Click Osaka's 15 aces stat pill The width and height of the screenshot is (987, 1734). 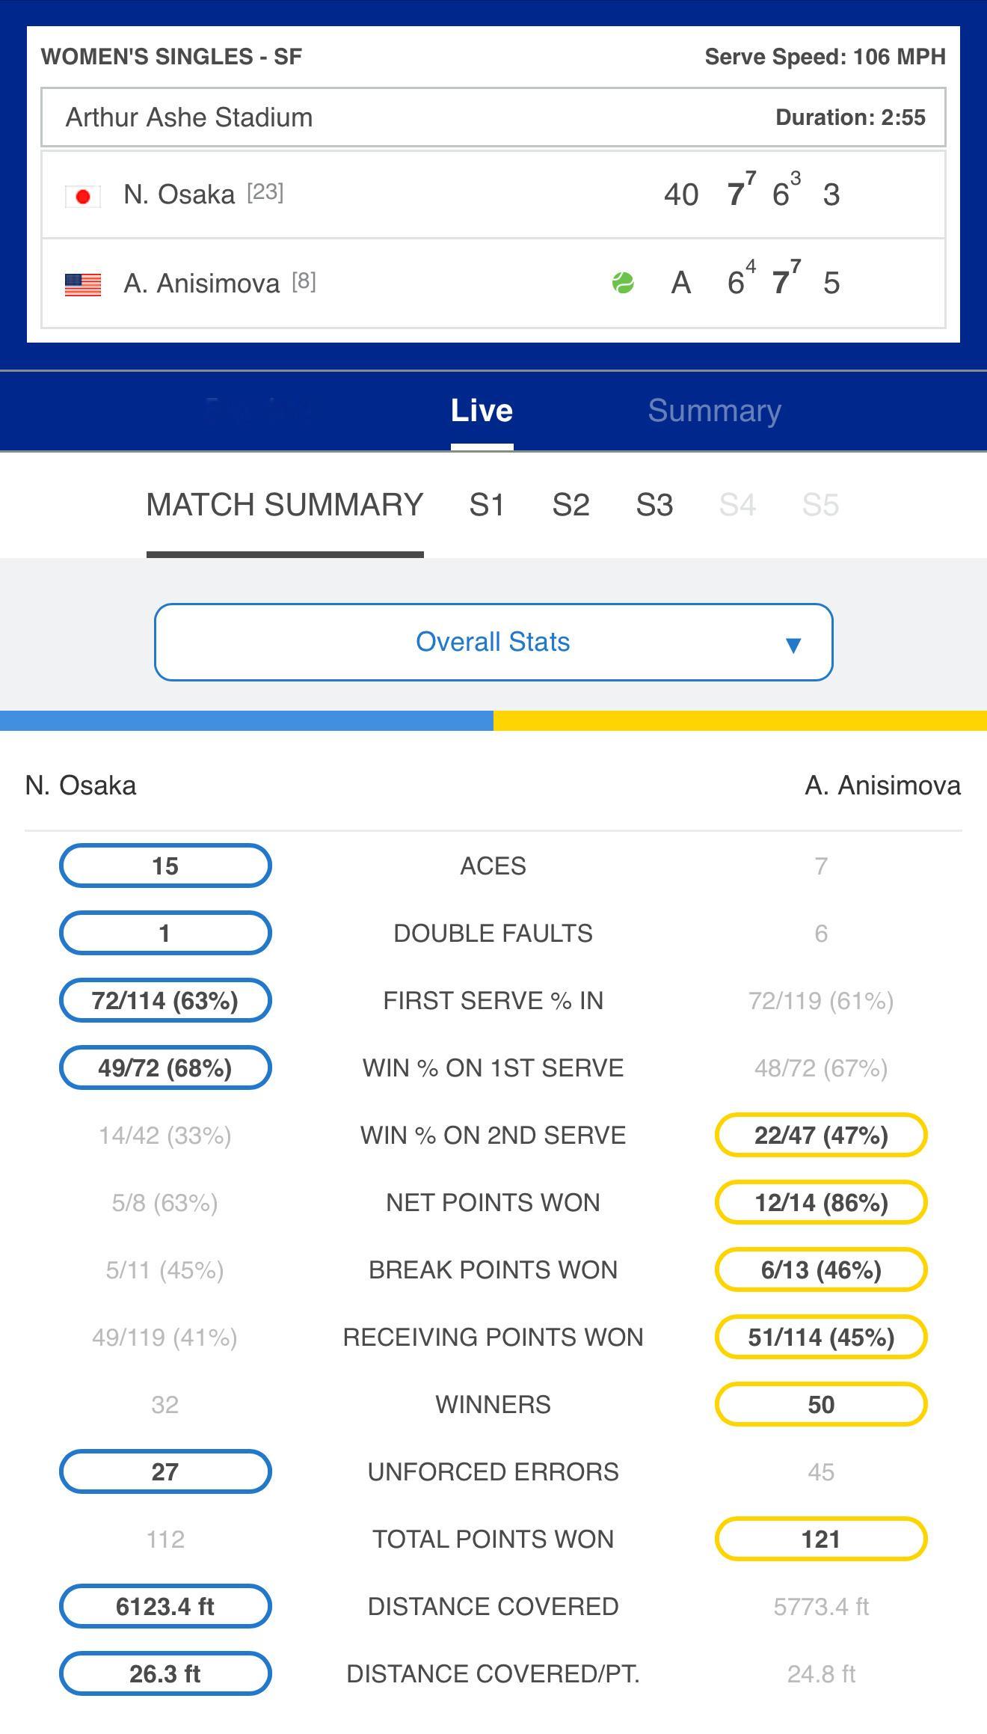tap(165, 866)
